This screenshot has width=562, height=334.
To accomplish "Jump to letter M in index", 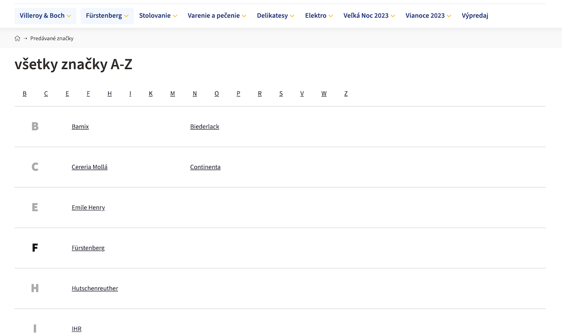I will coord(172,94).
